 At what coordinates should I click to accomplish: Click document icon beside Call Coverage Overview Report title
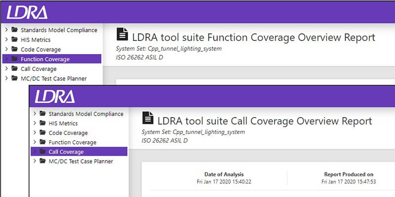(x=148, y=118)
